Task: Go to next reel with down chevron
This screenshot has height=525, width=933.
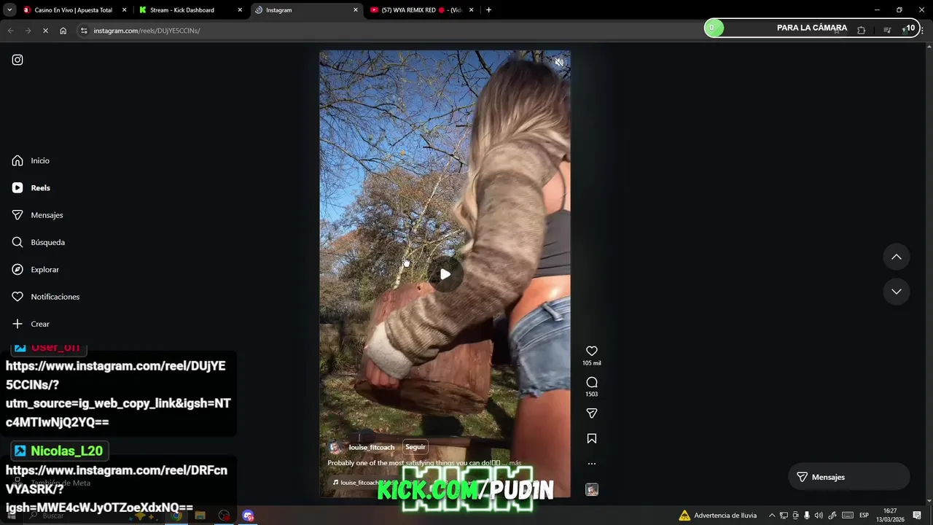Action: 897,291
